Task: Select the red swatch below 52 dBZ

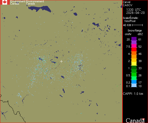Action: 134,49
